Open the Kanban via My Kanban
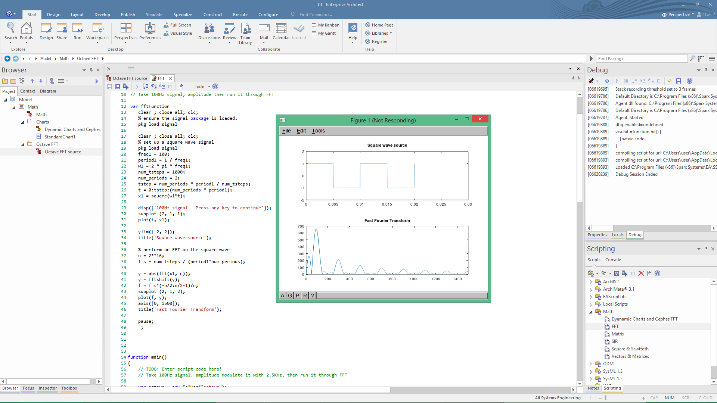Screen dimensions: 717x403 326,25
